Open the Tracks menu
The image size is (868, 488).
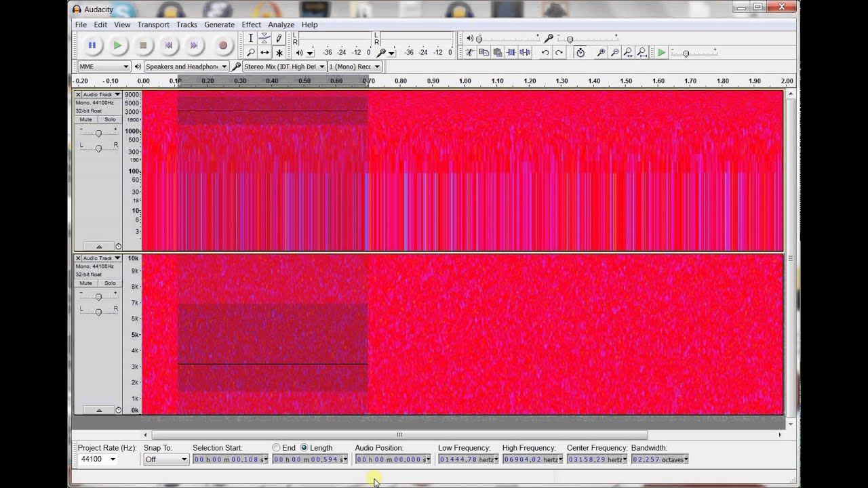(186, 24)
